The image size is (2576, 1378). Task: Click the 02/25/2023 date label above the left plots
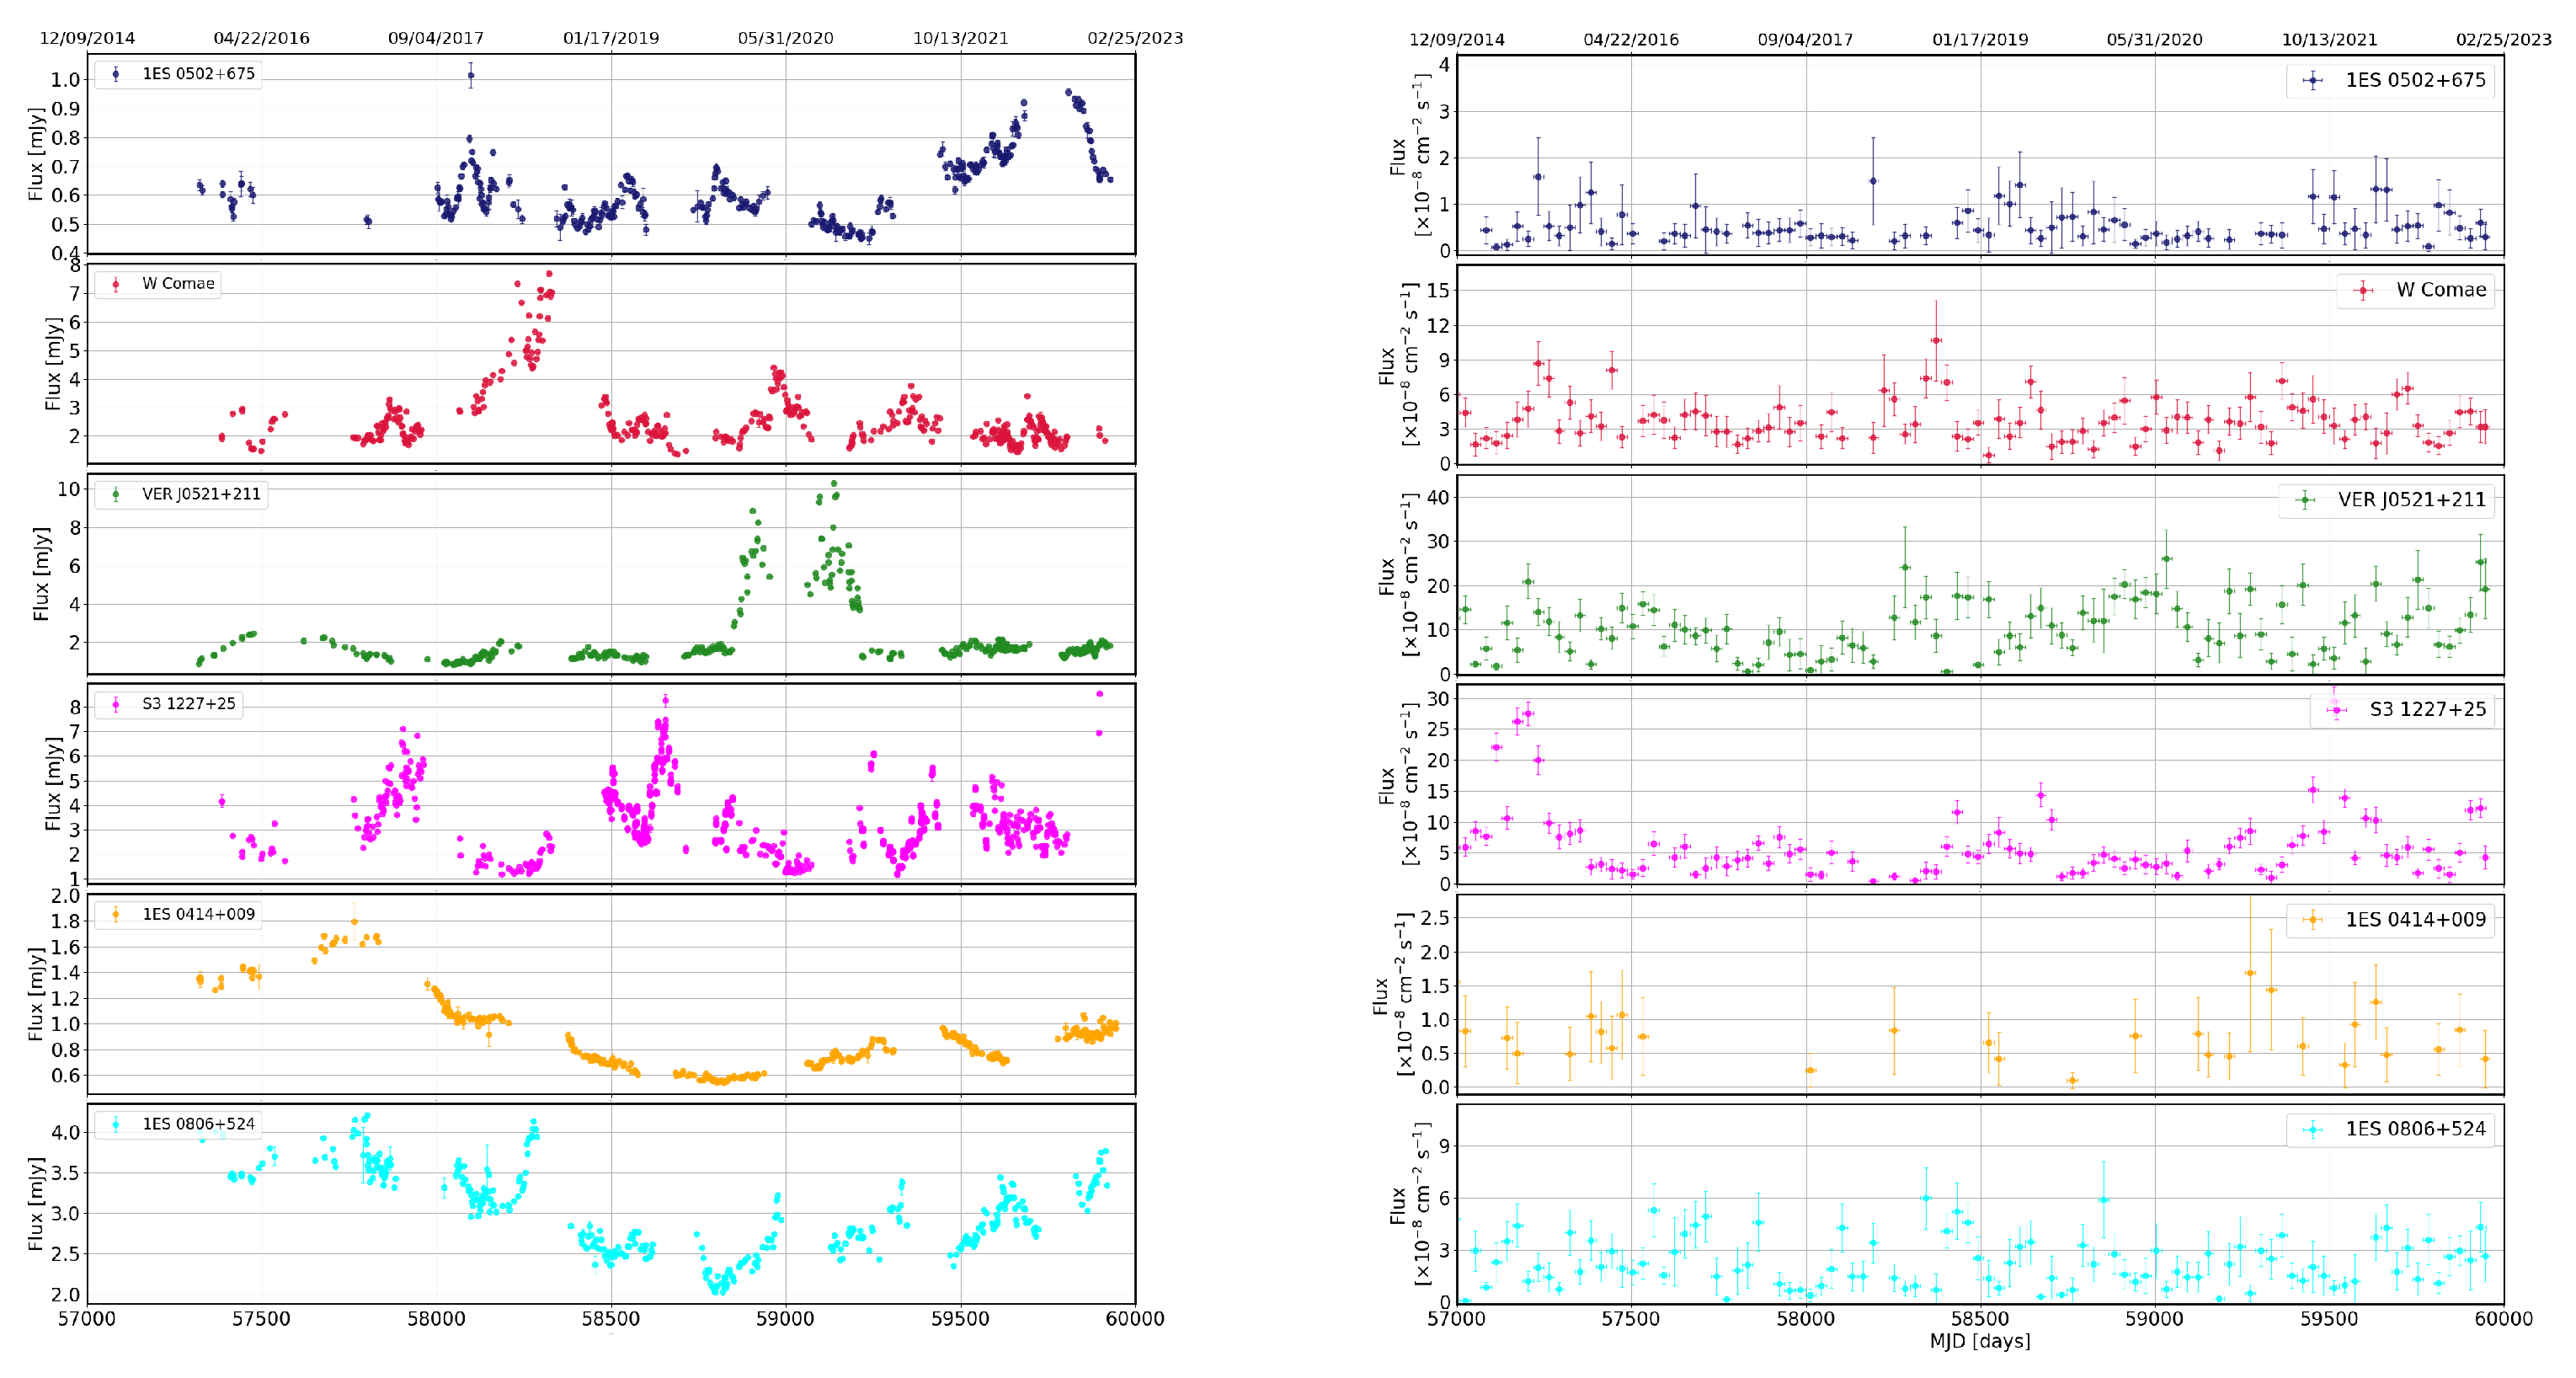click(1135, 38)
